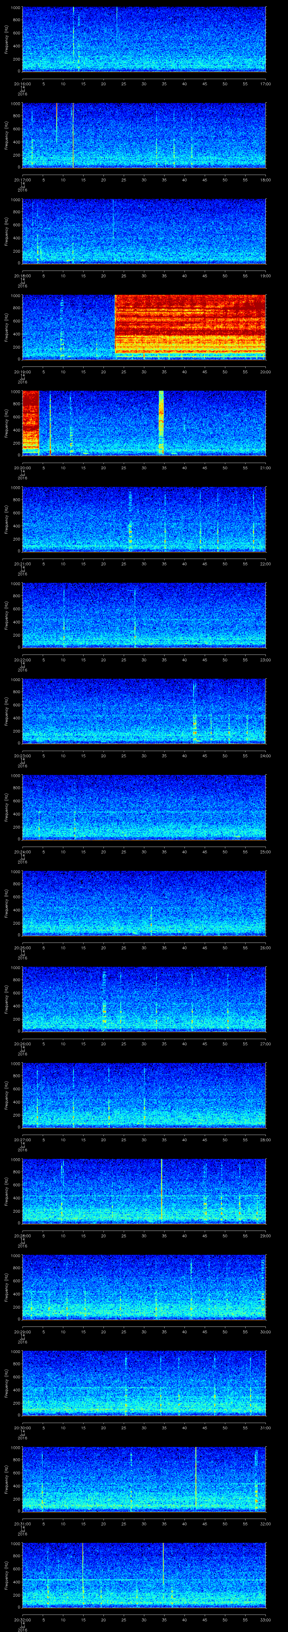Image resolution: width=288 pixels, height=1632 pixels.
Task: Click the 20:00 end time label
Action: 266,371
